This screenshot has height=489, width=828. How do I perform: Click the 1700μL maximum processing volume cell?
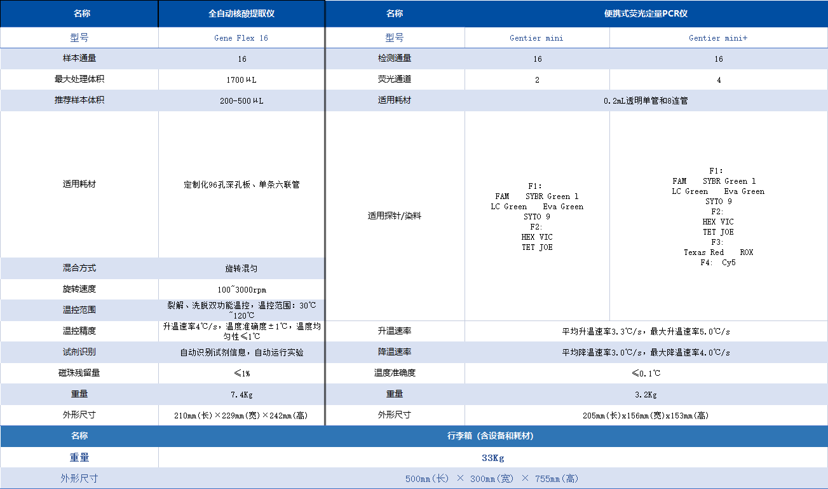241,79
